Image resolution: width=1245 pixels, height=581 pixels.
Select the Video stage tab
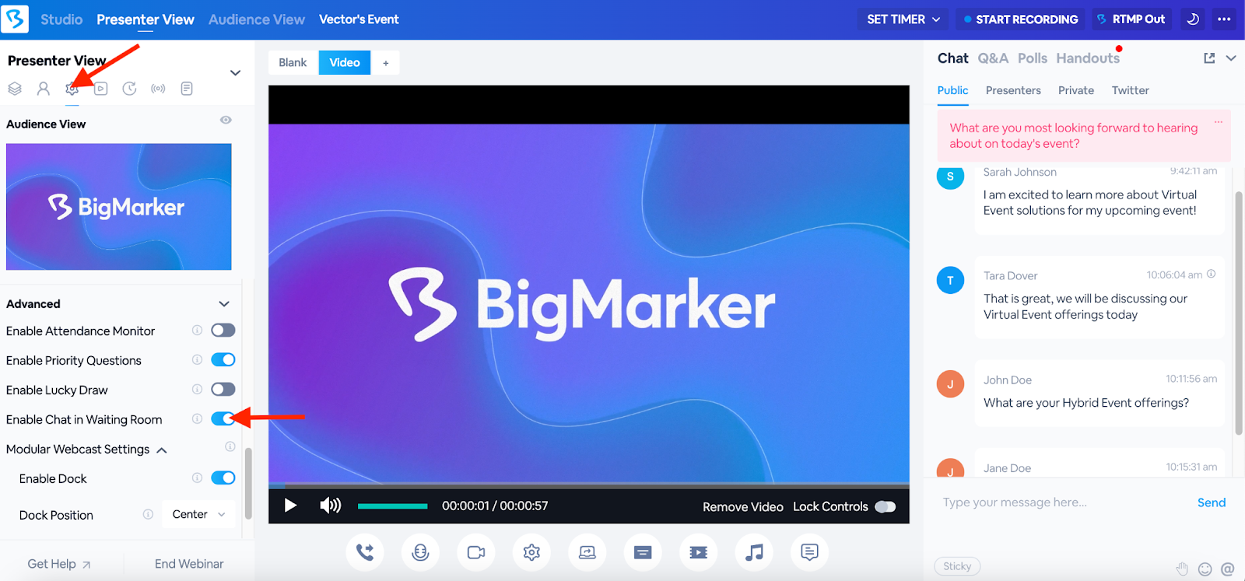pyautogui.click(x=345, y=62)
